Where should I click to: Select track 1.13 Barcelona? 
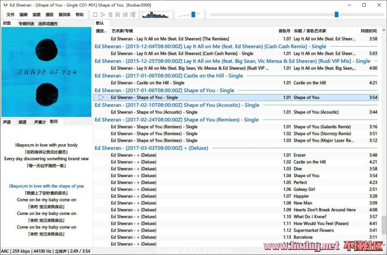(x=236, y=237)
